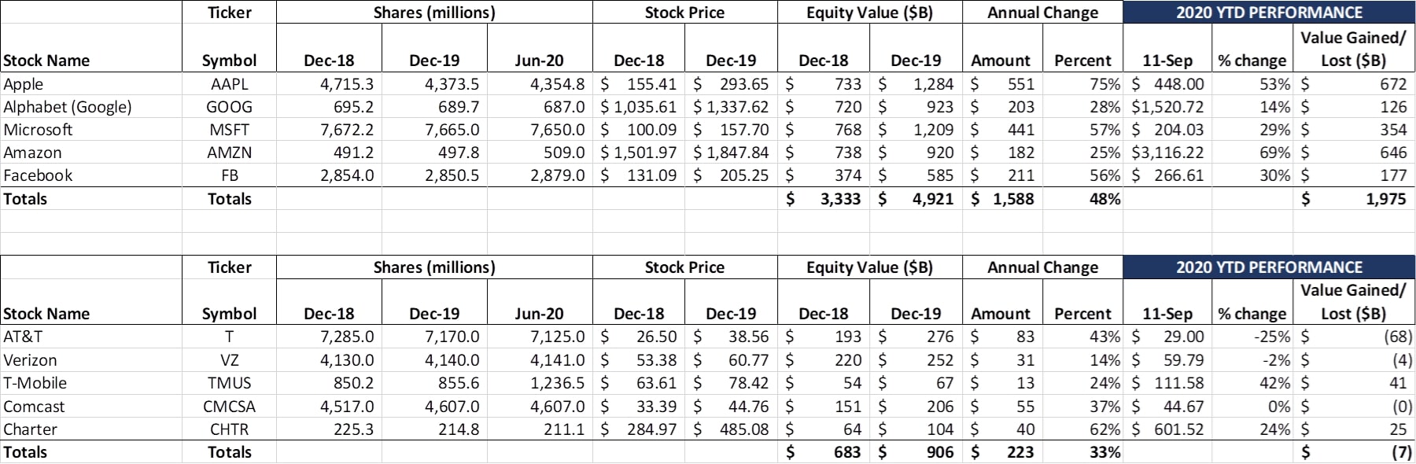Select the TMUS ticker symbol cell

point(229,383)
